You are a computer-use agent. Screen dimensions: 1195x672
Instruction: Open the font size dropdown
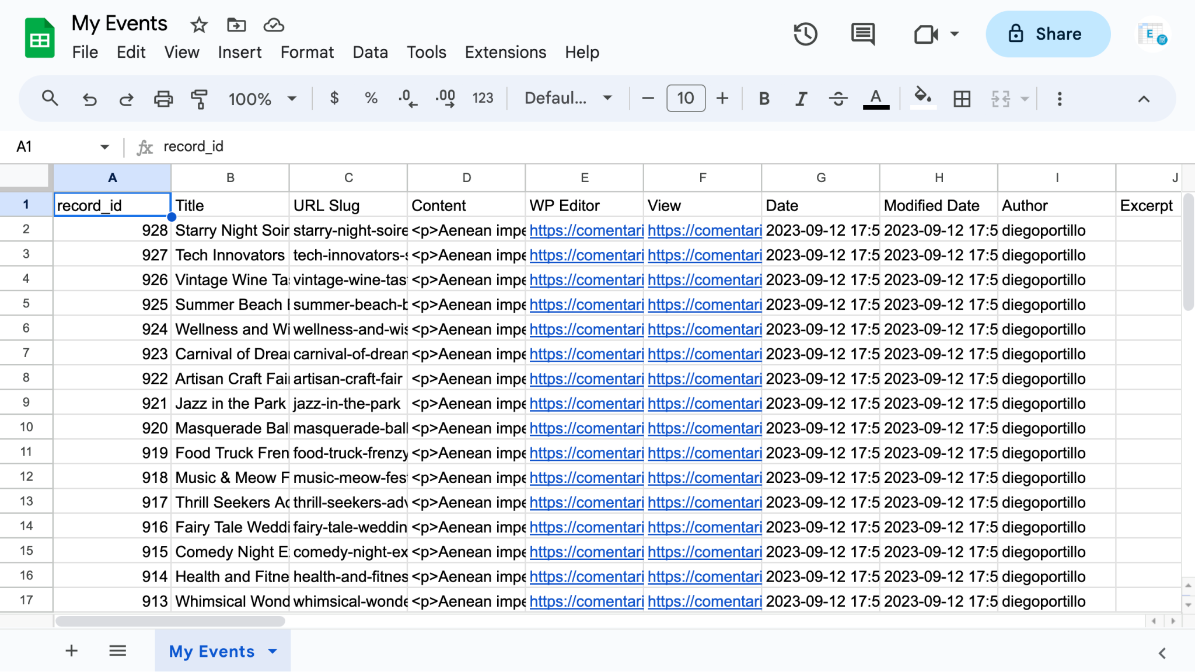pyautogui.click(x=686, y=98)
